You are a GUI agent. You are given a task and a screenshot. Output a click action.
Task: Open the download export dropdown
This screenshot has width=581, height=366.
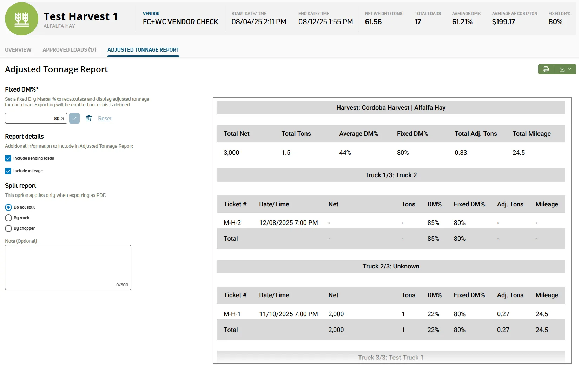click(x=565, y=69)
